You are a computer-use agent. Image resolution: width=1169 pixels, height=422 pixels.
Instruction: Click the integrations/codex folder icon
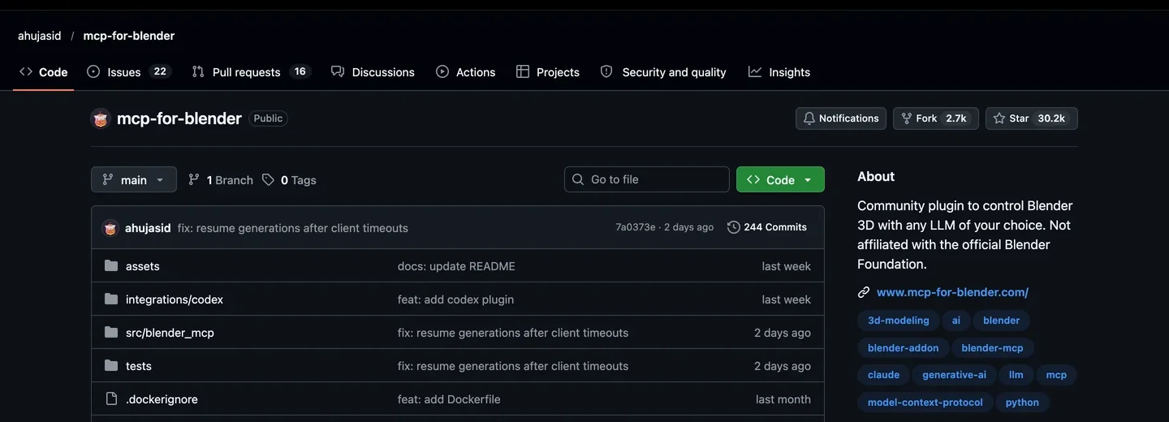(x=111, y=299)
